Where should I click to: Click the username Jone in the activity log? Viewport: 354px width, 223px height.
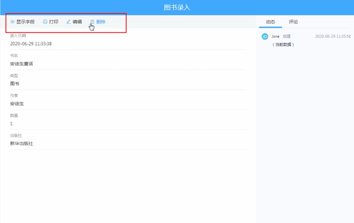tap(275, 37)
